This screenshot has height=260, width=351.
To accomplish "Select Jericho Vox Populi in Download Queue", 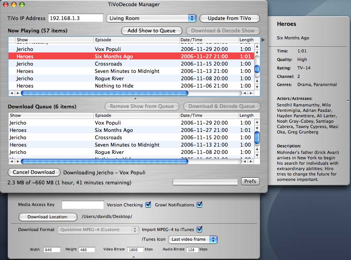I will click(x=131, y=123).
